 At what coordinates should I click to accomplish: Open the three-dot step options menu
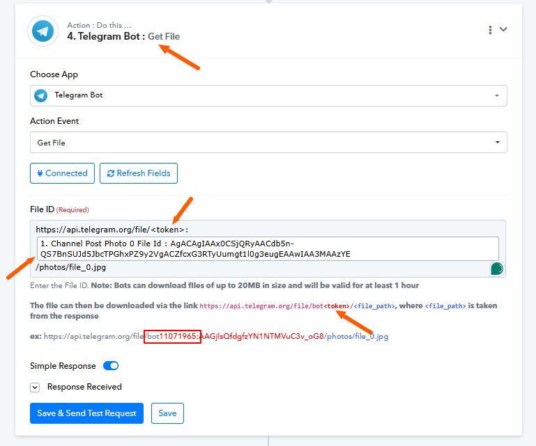(491, 30)
